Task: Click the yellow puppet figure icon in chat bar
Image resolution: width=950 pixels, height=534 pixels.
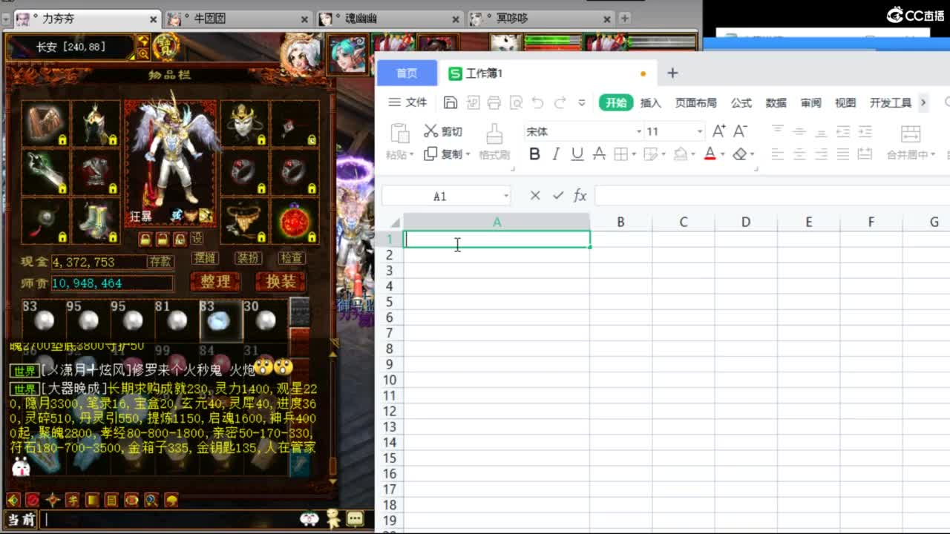Action: pos(333,518)
